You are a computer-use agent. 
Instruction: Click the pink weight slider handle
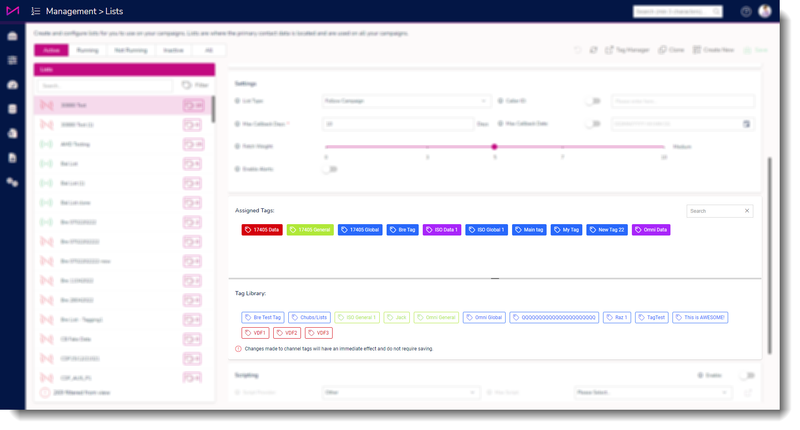tap(494, 147)
